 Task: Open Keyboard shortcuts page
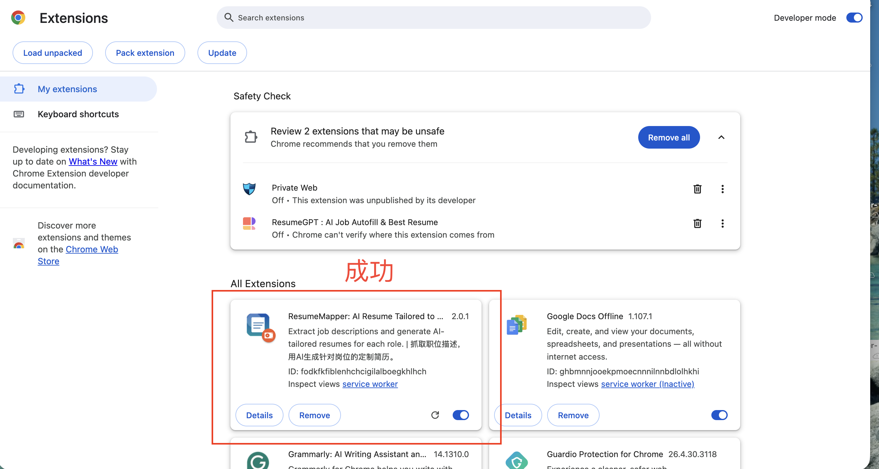pyautogui.click(x=78, y=114)
